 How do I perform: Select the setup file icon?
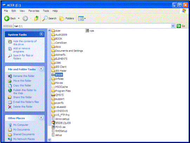coord(53,135)
